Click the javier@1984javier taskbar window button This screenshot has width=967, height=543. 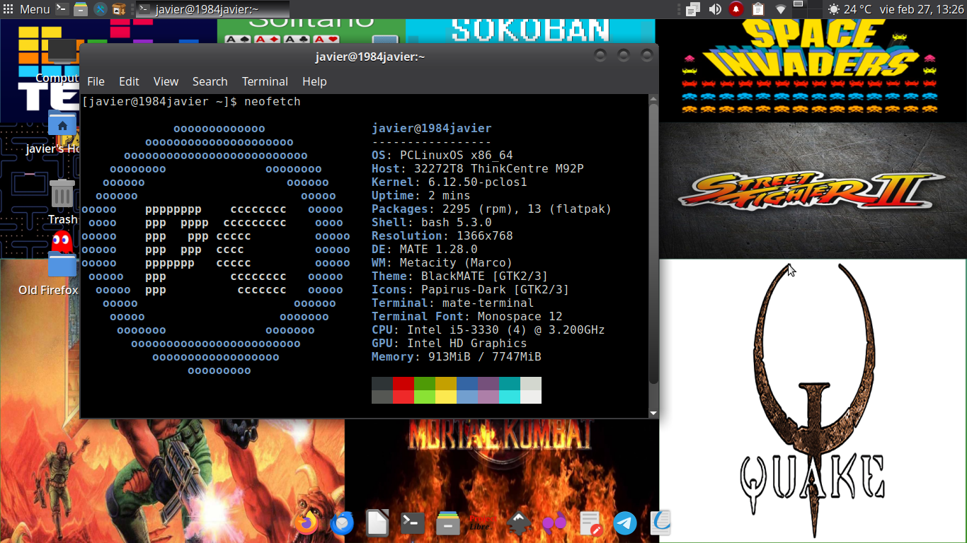coord(211,9)
